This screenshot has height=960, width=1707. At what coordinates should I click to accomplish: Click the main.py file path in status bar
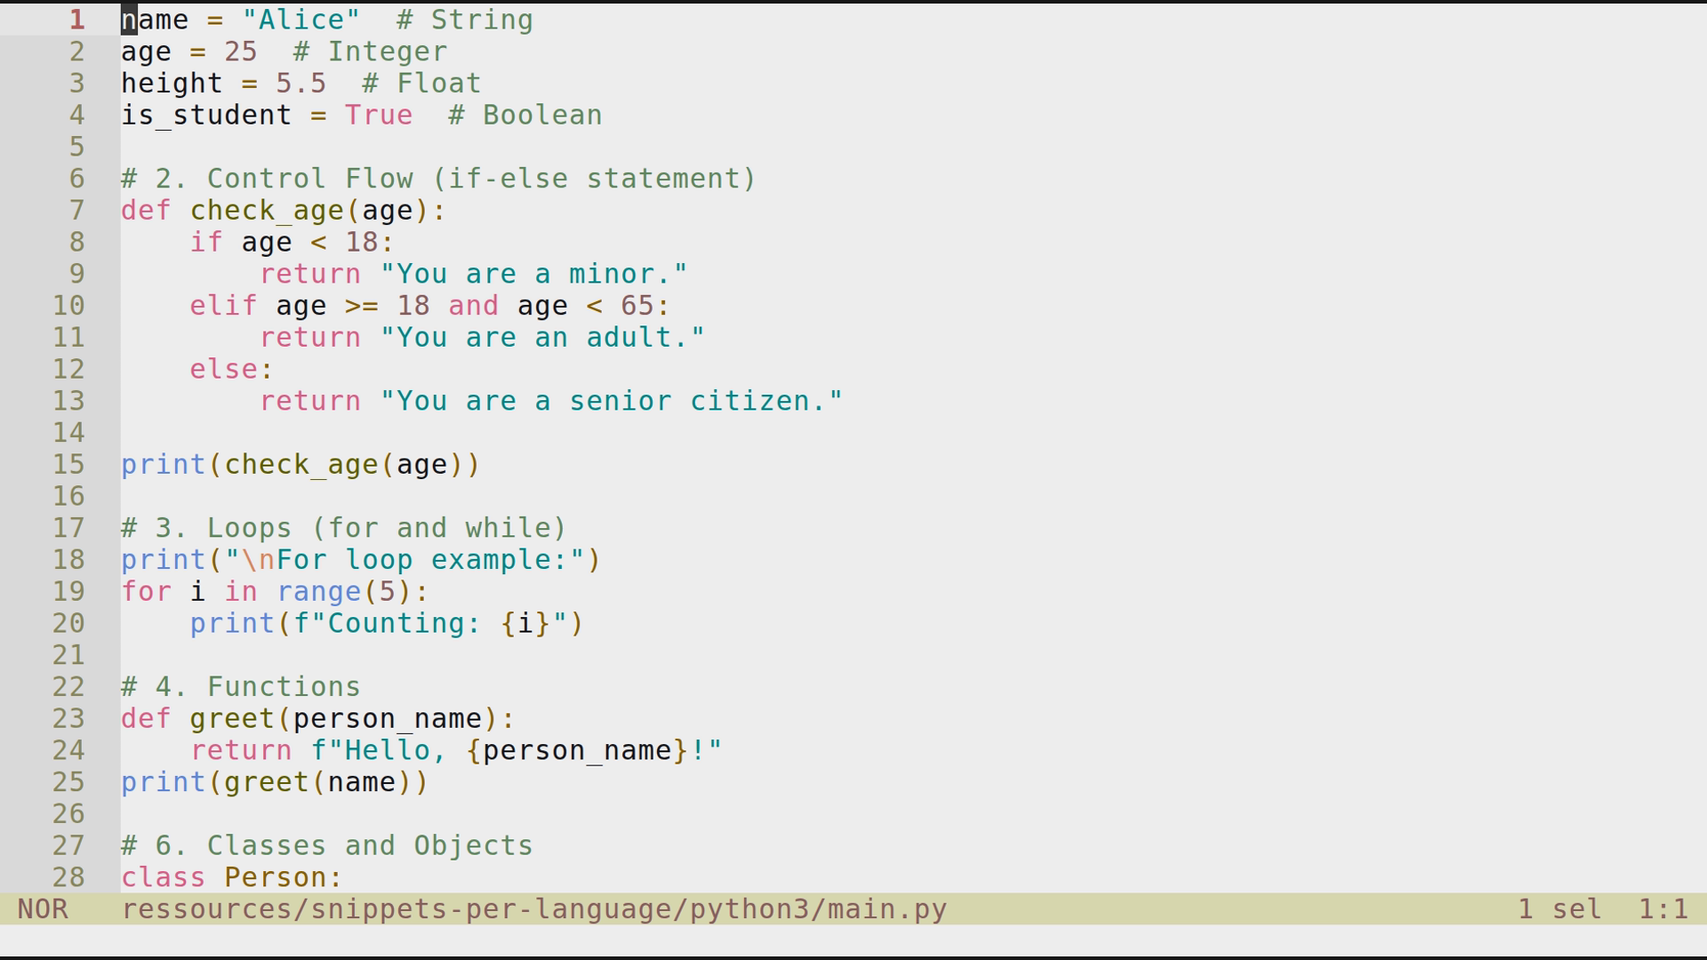[533, 908]
